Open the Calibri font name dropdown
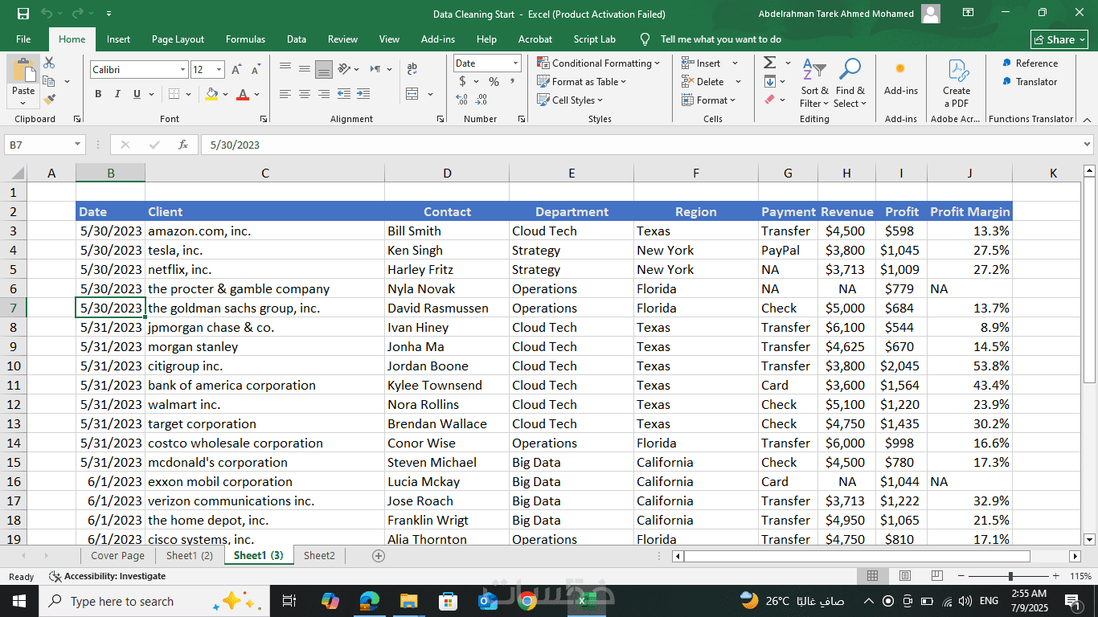The height and width of the screenshot is (617, 1098). 183,70
